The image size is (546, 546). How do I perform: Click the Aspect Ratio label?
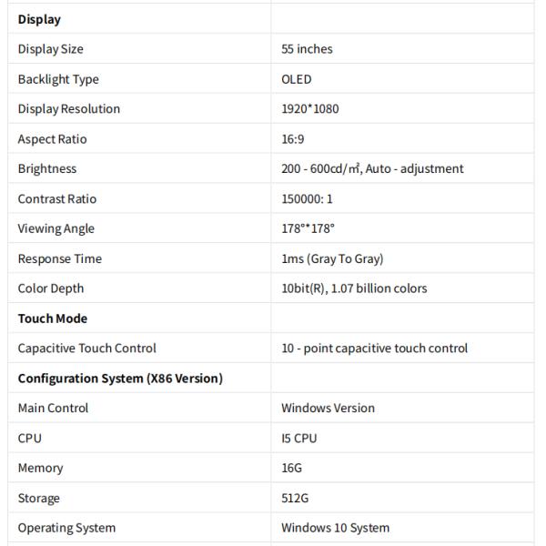53,139
